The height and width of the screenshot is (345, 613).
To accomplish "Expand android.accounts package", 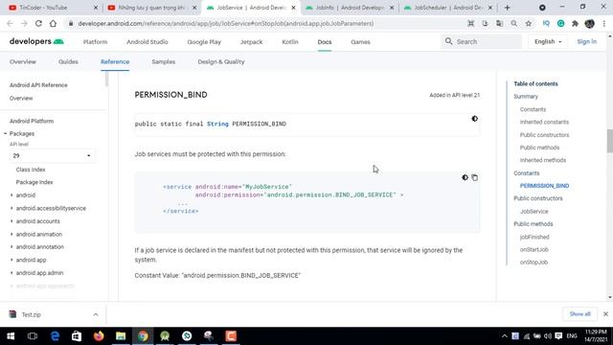I will click(x=11, y=221).
